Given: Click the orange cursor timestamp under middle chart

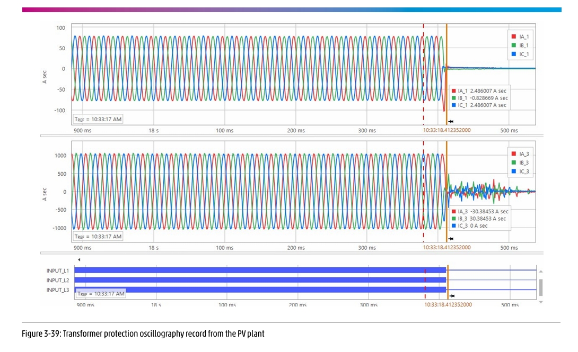Looking at the screenshot, I should [446, 248].
